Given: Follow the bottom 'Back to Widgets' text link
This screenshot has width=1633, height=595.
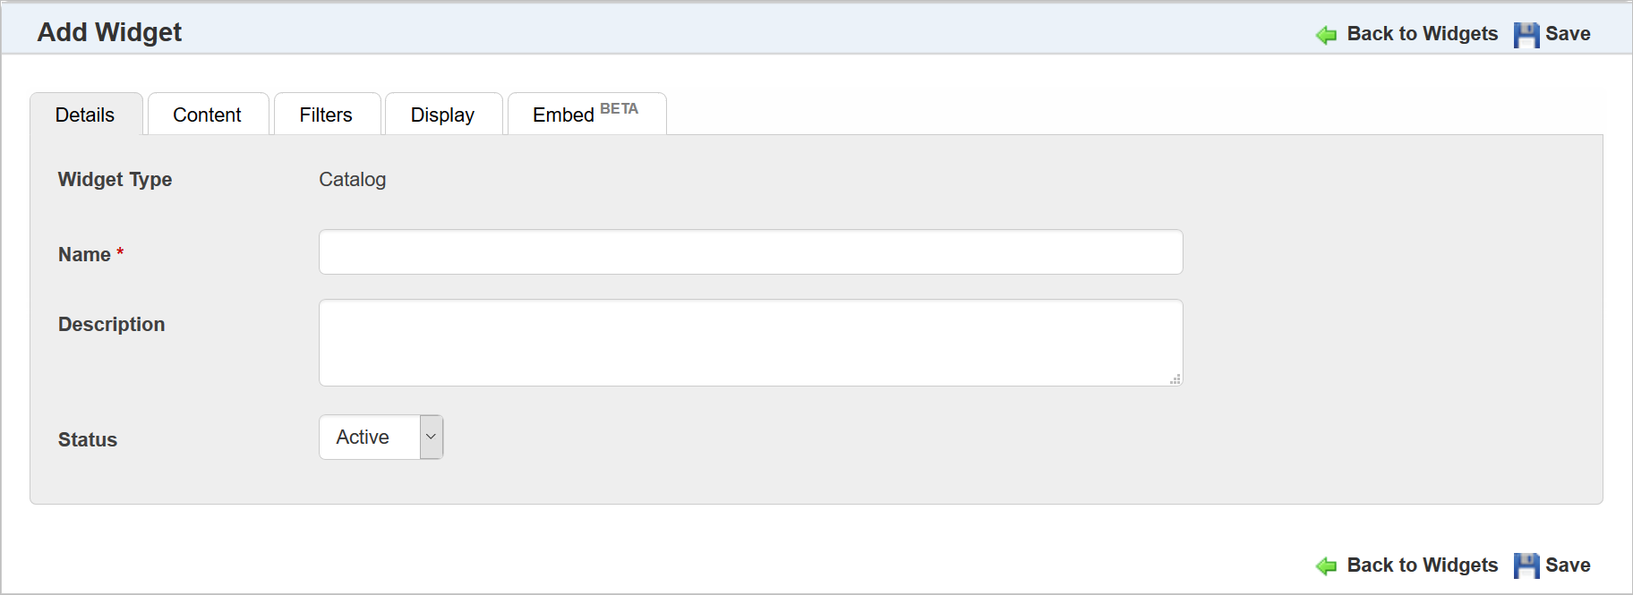Looking at the screenshot, I should [x=1422, y=565].
